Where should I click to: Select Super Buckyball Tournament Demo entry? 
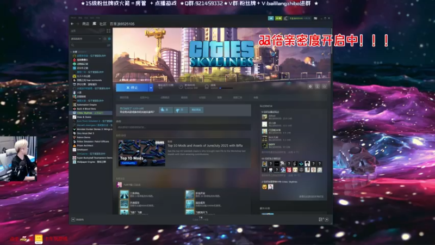click(92, 158)
